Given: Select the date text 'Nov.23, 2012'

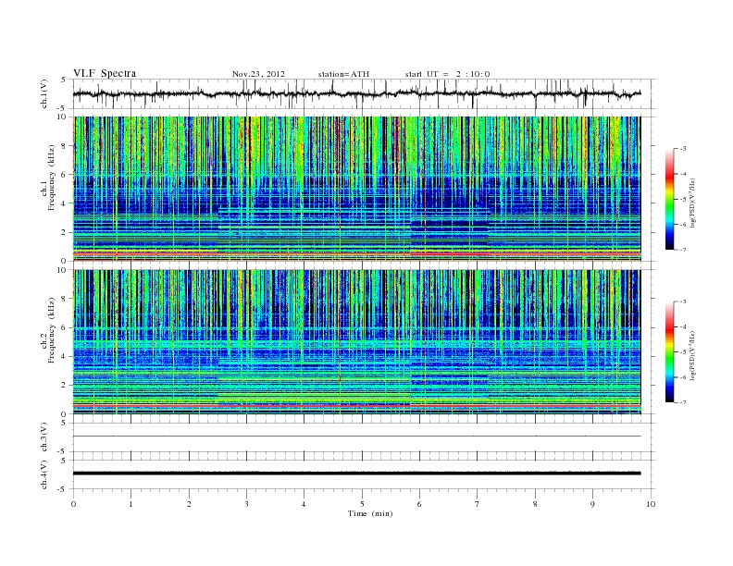Looking at the screenshot, I should [x=258, y=74].
